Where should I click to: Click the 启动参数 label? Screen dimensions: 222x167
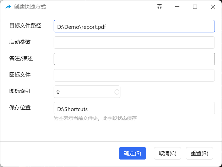pos(20,42)
